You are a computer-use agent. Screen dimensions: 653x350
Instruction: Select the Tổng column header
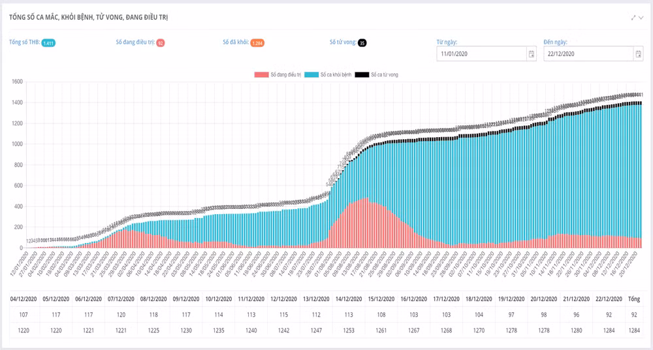(634, 299)
